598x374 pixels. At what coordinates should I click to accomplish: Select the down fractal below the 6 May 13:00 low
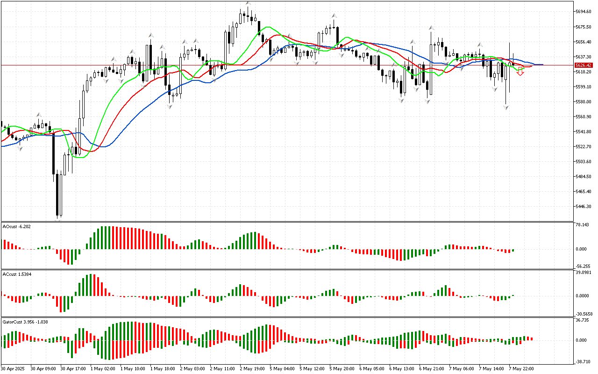coord(402,100)
